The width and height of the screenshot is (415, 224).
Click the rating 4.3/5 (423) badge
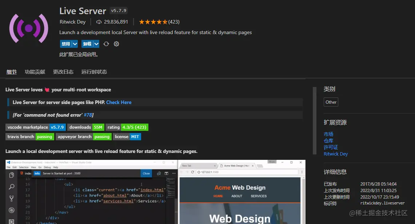coord(127,127)
